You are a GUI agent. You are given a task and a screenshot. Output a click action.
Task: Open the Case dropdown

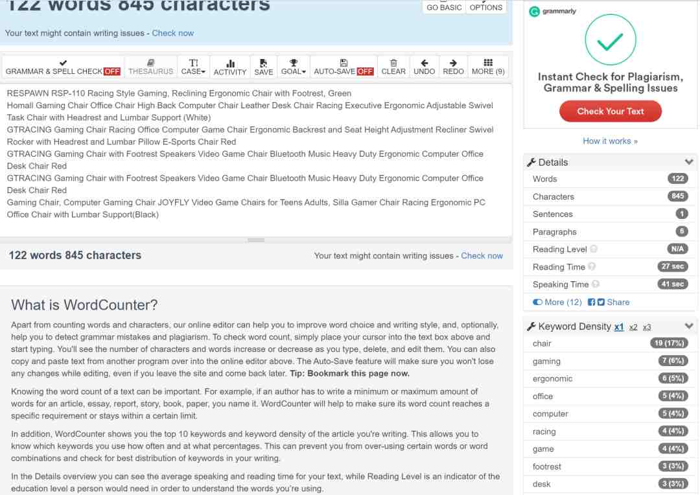tap(193, 67)
